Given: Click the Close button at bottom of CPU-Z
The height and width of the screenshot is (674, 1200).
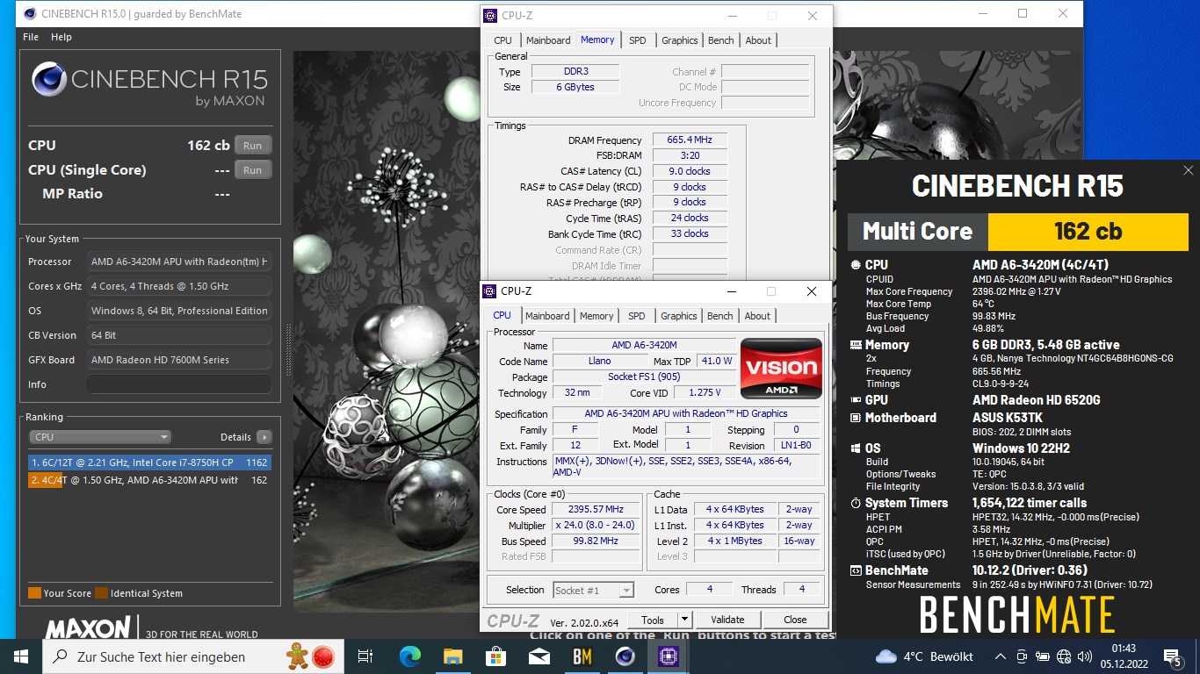Looking at the screenshot, I should pyautogui.click(x=795, y=620).
